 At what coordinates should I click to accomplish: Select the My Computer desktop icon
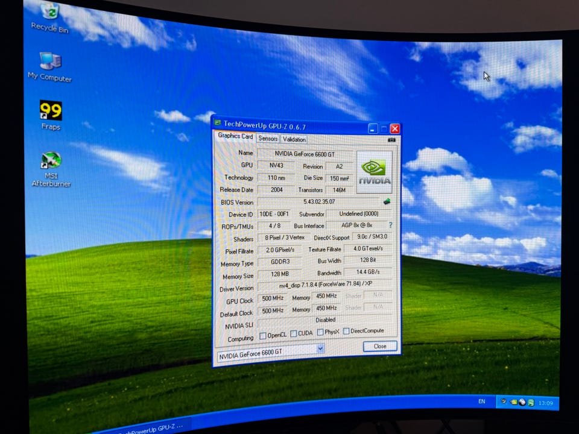[x=50, y=67]
